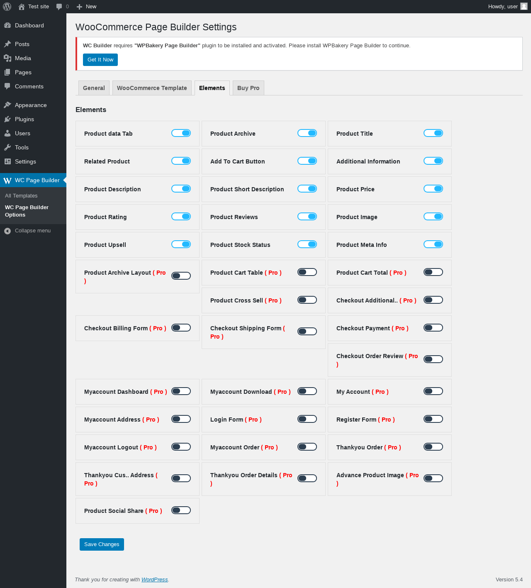Open the General tab
The image size is (531, 588).
pyautogui.click(x=94, y=88)
